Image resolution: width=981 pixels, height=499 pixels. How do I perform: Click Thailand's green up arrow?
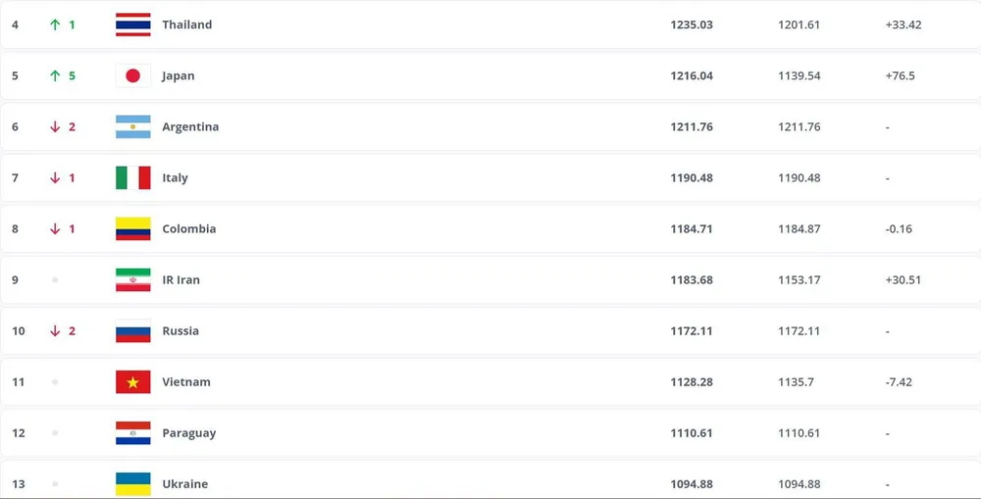pos(55,25)
